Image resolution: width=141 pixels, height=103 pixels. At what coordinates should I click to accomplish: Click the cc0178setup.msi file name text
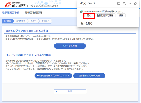coord(92,12)
